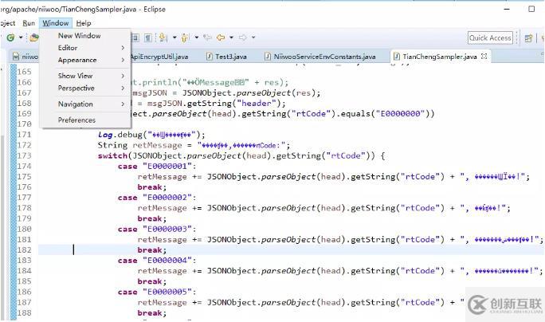545x322 pixels.
Task: Toggle Show Whitespace Characters pilcrow icon
Action: [x=148, y=37]
